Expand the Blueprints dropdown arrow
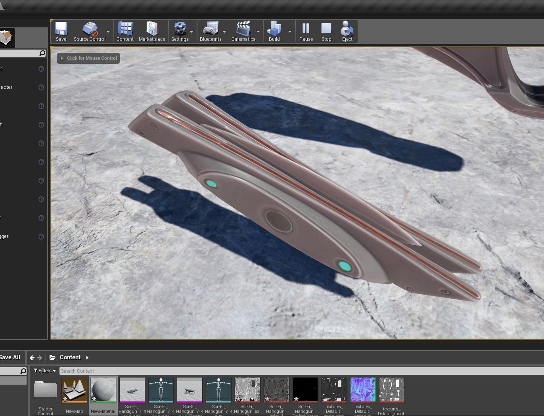Screen dimensions: 544x416 224,32
